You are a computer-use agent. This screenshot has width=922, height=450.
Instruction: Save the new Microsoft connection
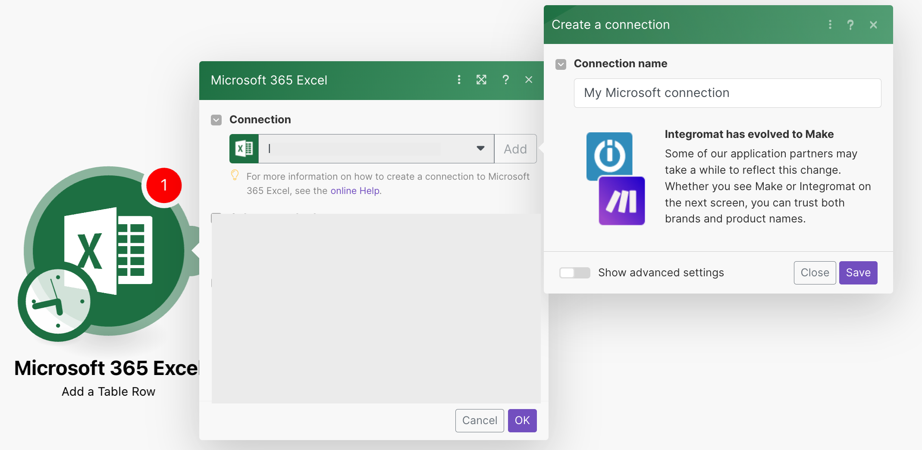858,273
